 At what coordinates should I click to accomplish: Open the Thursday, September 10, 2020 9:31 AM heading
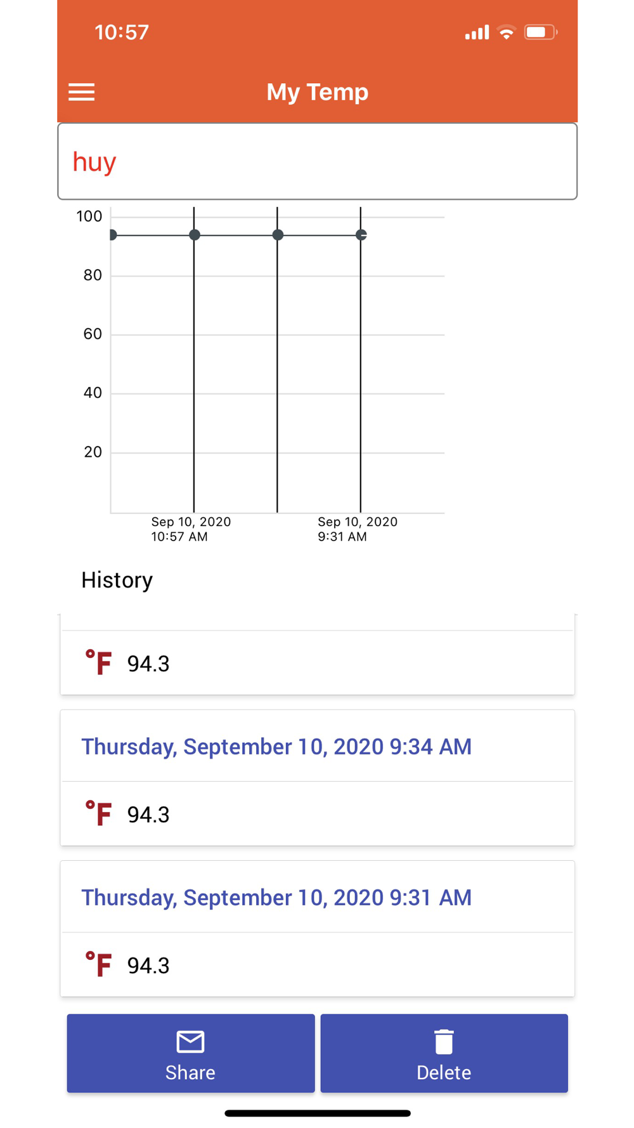point(276,898)
